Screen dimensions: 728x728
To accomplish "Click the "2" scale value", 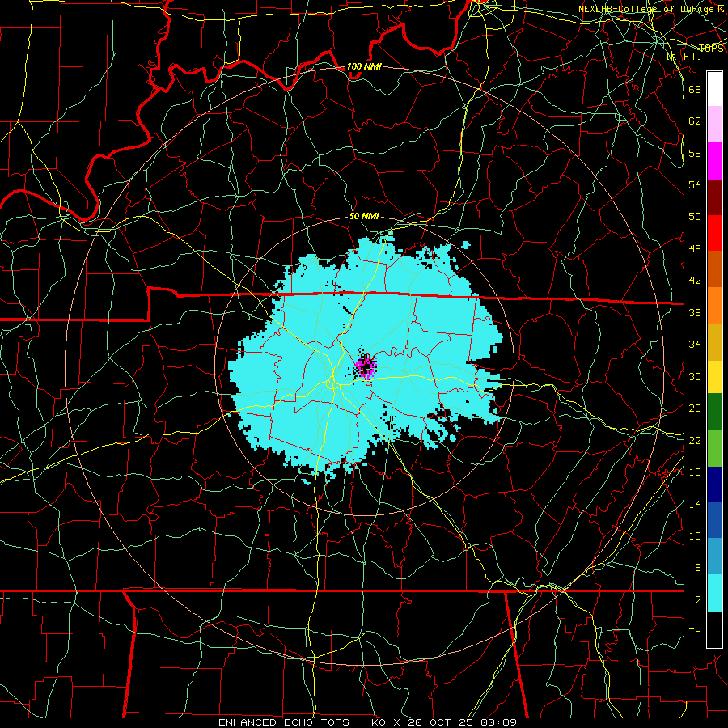I will [697, 600].
